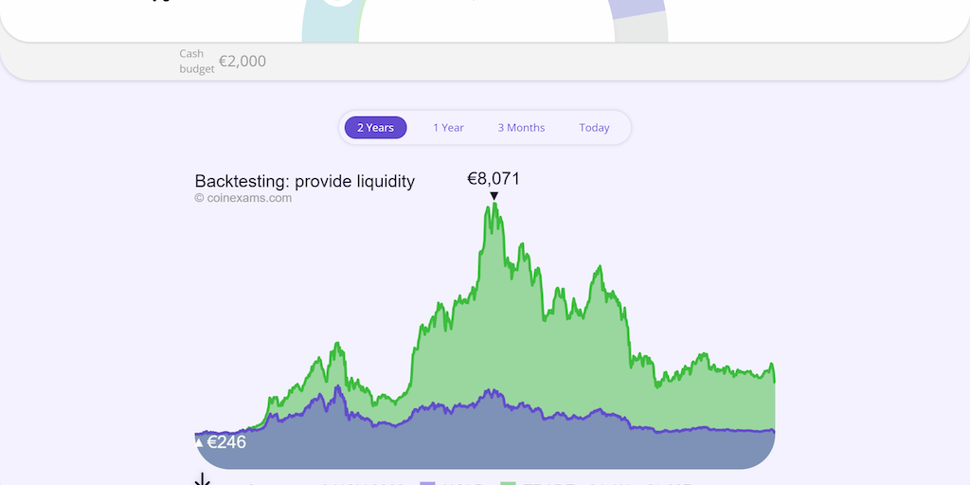The height and width of the screenshot is (485, 970).
Task: Click the €2,000 cash budget value
Action: pyautogui.click(x=242, y=62)
